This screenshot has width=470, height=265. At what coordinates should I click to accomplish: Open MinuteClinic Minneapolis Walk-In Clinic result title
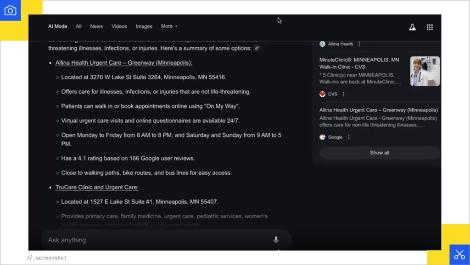pos(359,63)
